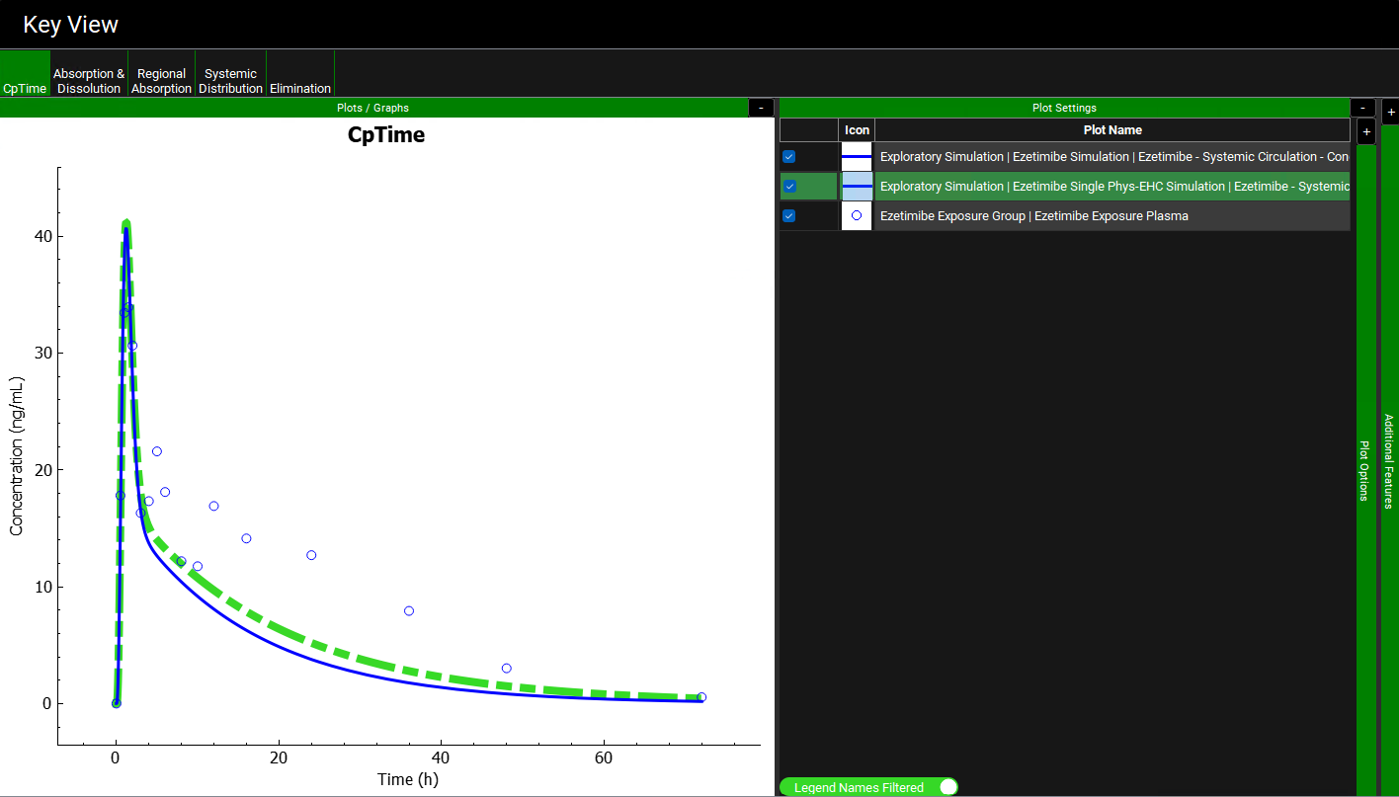
Task: Click the line icon for Single Phys-EHC Simulation
Action: [x=857, y=187]
